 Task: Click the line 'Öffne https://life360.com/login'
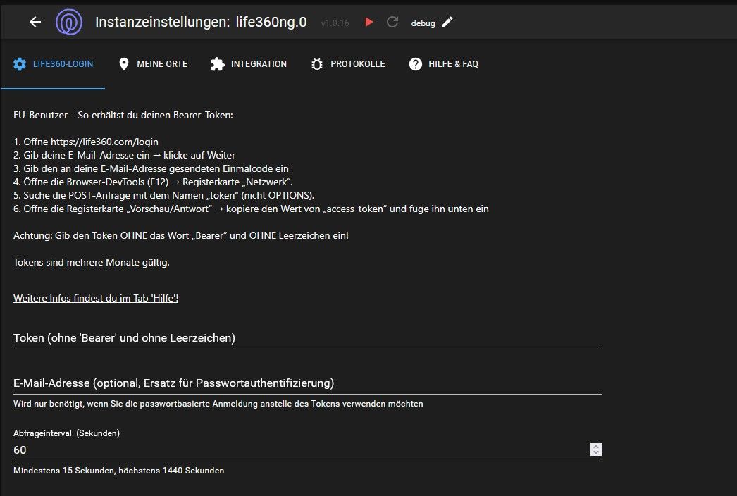point(85,142)
